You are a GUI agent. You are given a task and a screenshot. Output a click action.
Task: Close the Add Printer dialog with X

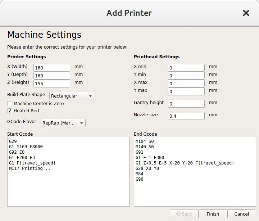(246, 13)
